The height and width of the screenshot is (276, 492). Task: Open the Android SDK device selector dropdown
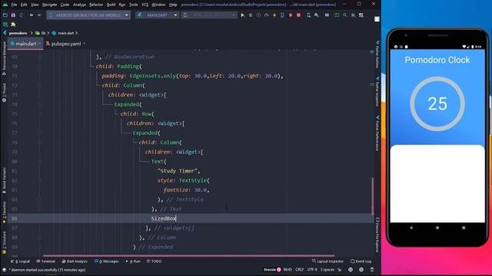88,15
